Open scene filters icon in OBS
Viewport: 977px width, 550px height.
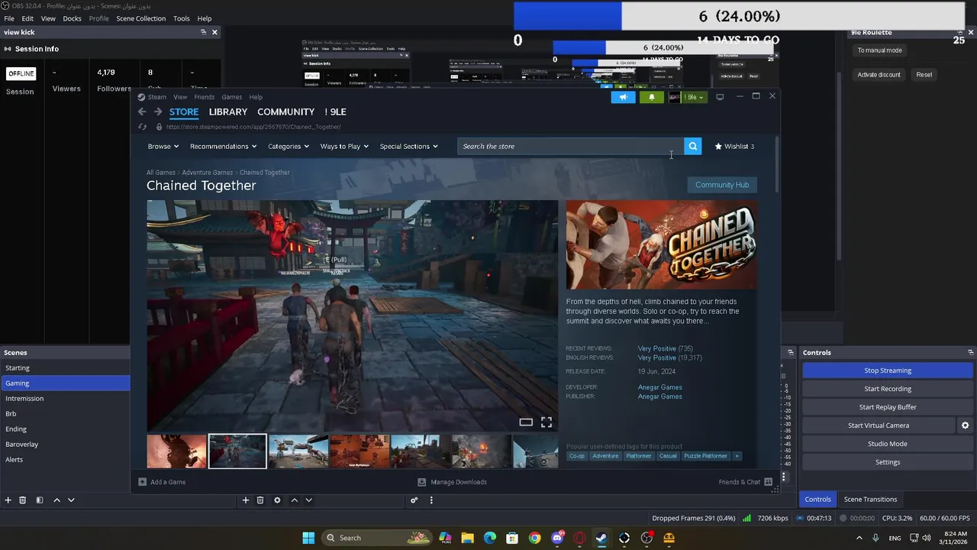click(40, 500)
